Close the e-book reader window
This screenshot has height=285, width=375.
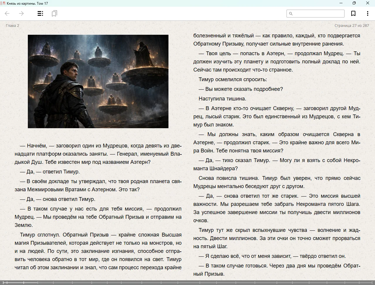point(367,3)
